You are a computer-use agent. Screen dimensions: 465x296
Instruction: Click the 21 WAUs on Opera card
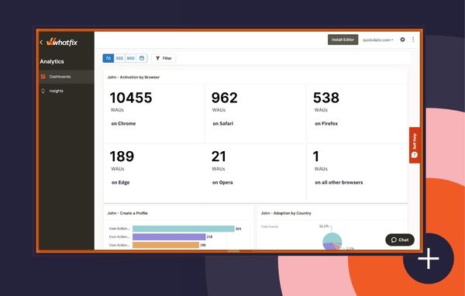(255, 173)
